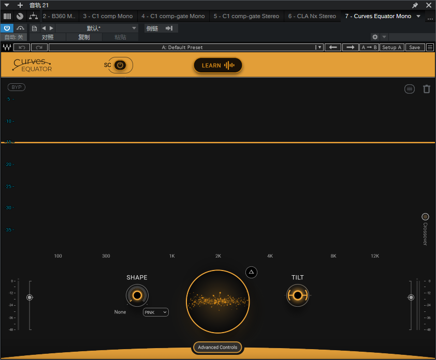This screenshot has height=360, width=436.
Task: Redo the change in Waves toolbar
Action: click(x=39, y=48)
